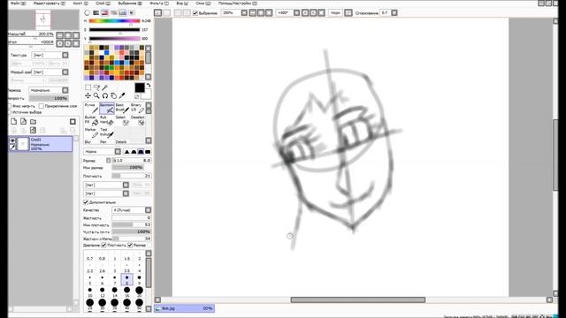
Task: Swap foreground and background colors
Action: [x=149, y=86]
